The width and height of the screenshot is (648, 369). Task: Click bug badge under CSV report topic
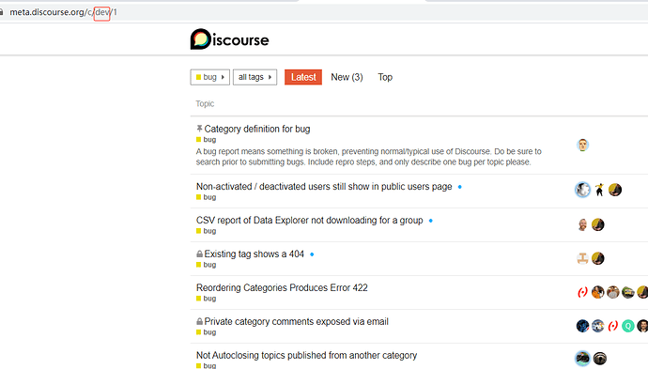[x=207, y=231]
